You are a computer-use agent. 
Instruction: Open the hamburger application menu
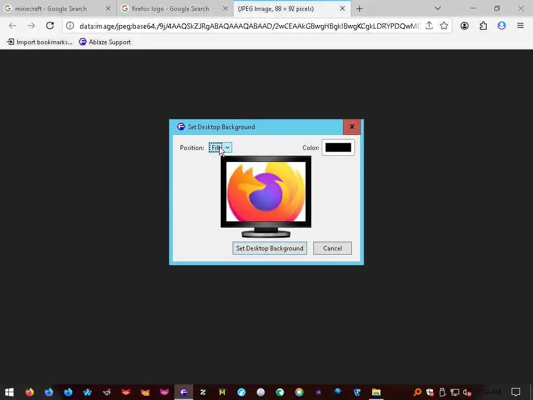tap(520, 26)
